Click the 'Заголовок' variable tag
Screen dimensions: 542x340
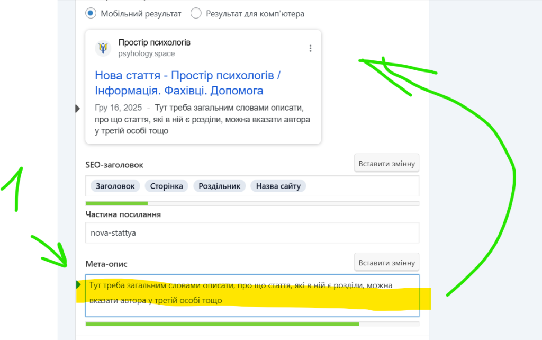point(115,186)
